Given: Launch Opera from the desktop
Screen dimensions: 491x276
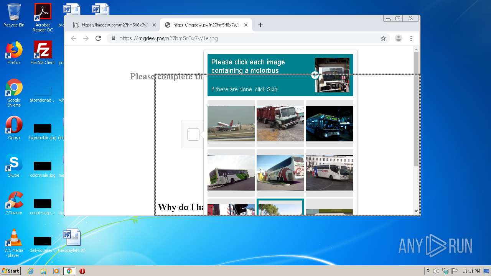Looking at the screenshot, I should point(14,128).
